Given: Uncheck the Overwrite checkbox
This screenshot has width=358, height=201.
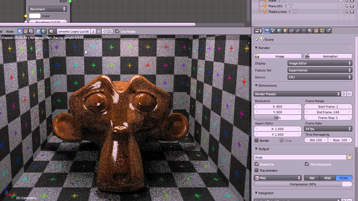Looking at the screenshot, I should [256, 164].
